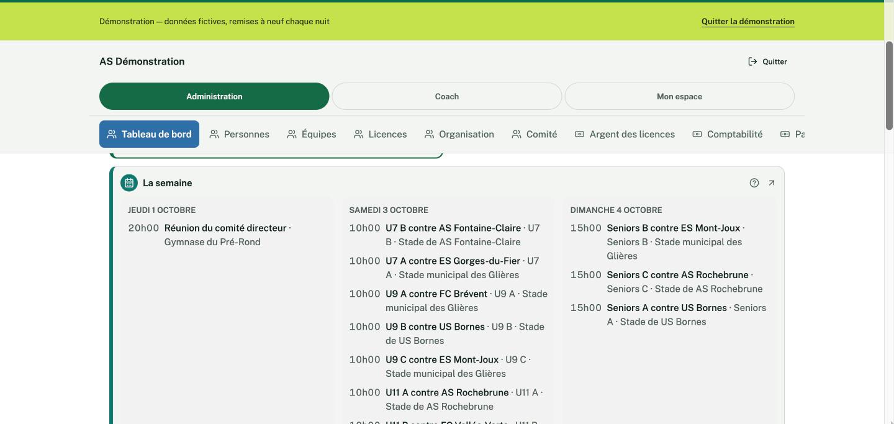894x424 pixels.
Task: Open U7 A contre ES Gorges-du-Fier match
Action: tap(453, 261)
